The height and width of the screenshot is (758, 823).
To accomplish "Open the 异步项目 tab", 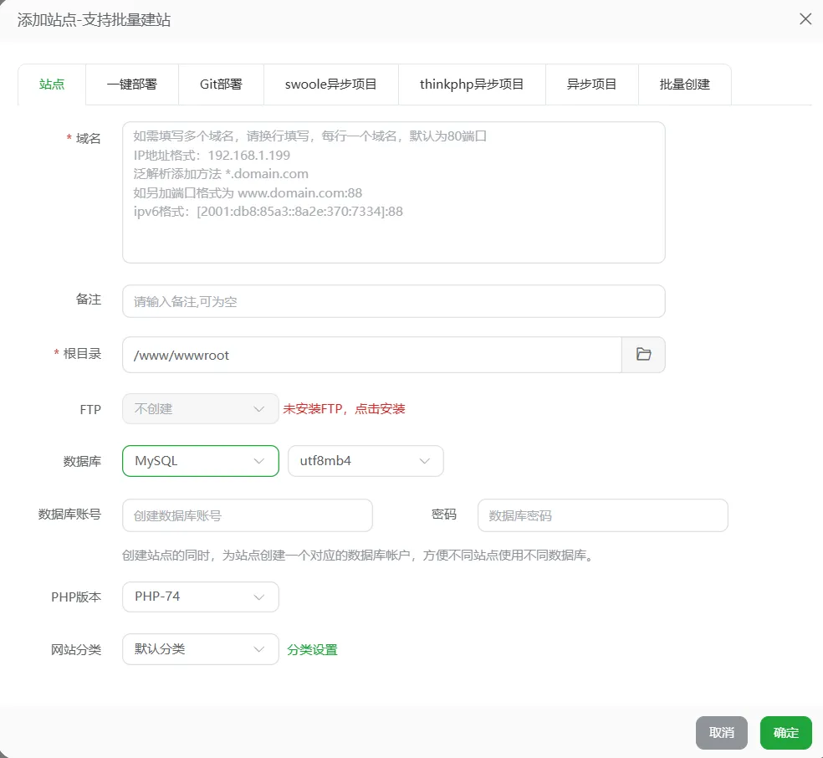I will [x=591, y=85].
